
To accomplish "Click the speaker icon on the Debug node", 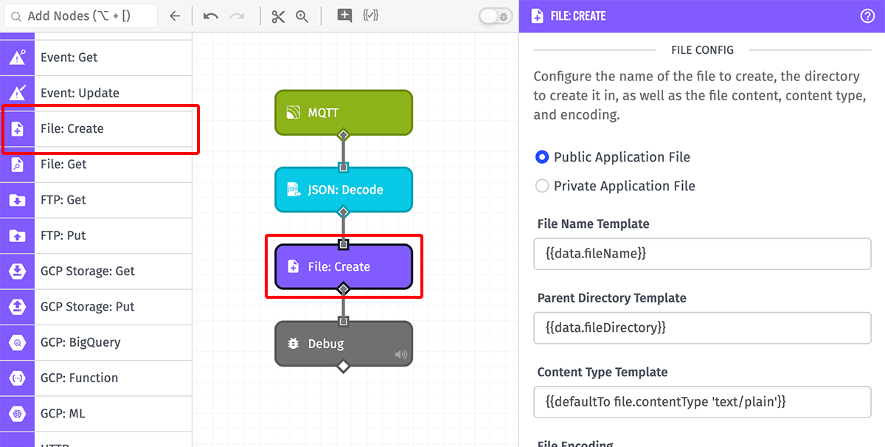I will 400,353.
